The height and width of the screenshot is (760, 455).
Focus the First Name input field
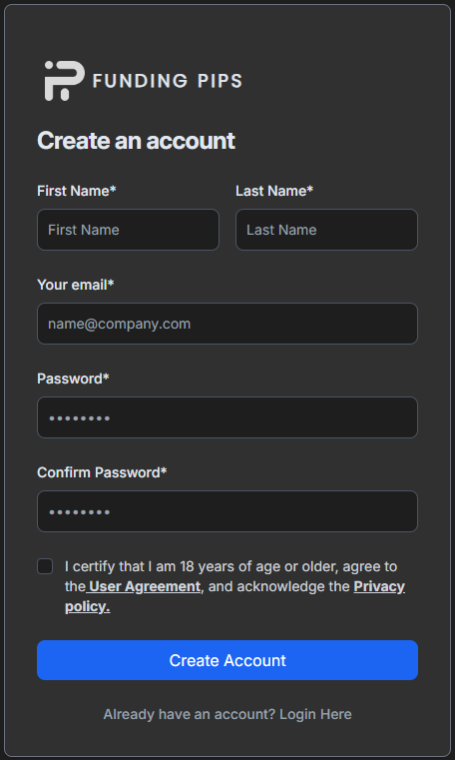point(129,230)
